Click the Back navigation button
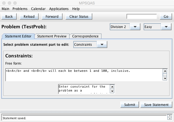The height and width of the screenshot is (122, 174). (9, 16)
